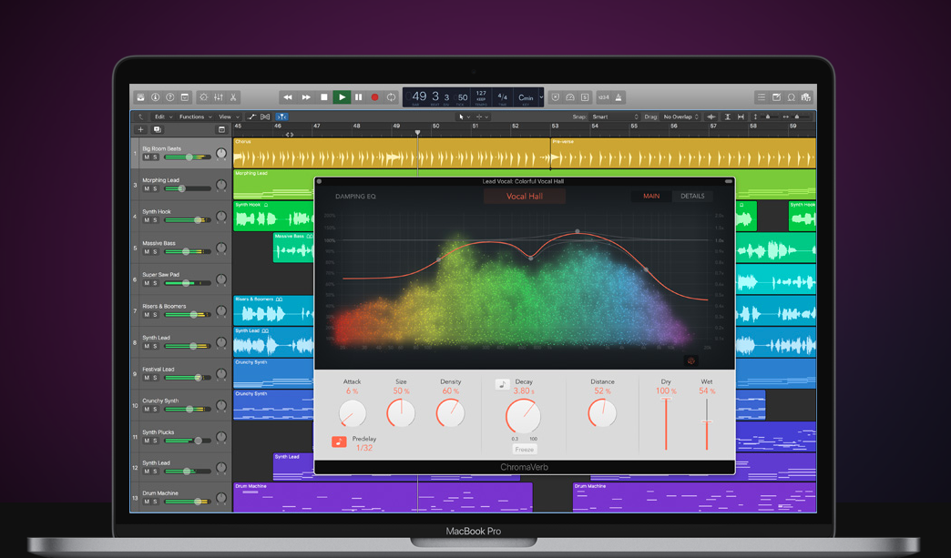Screen dimensions: 951x558
Task: Click the Super Saw Pad volume fader
Action: coord(188,283)
